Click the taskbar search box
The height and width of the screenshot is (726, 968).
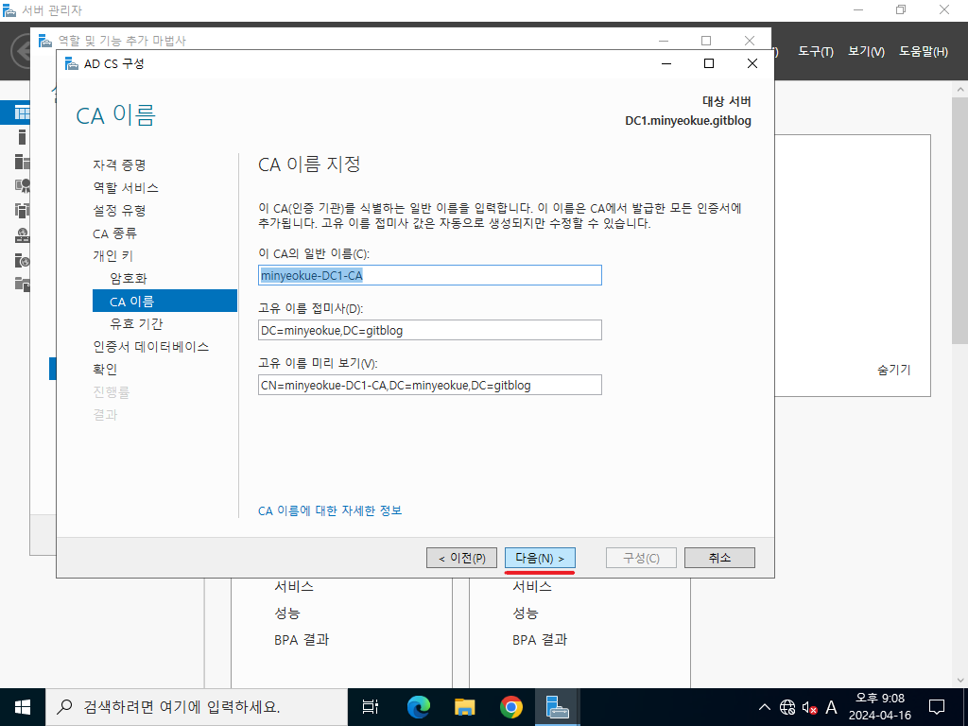tap(197, 707)
